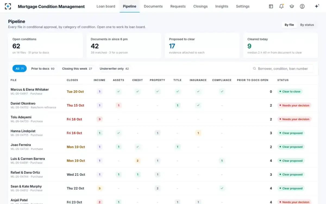
Task: Filter by Prior to docs
Action: 43,69
